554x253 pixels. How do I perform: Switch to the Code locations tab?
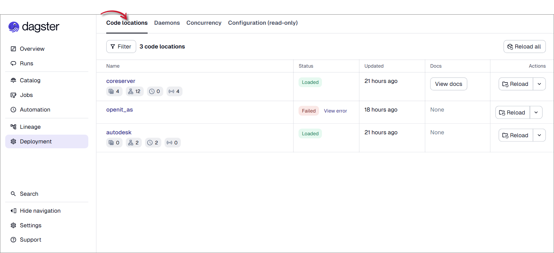coord(127,23)
